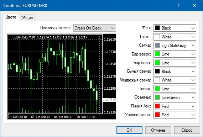
Task: Click the gray swatch for Сетка
Action: (157, 46)
